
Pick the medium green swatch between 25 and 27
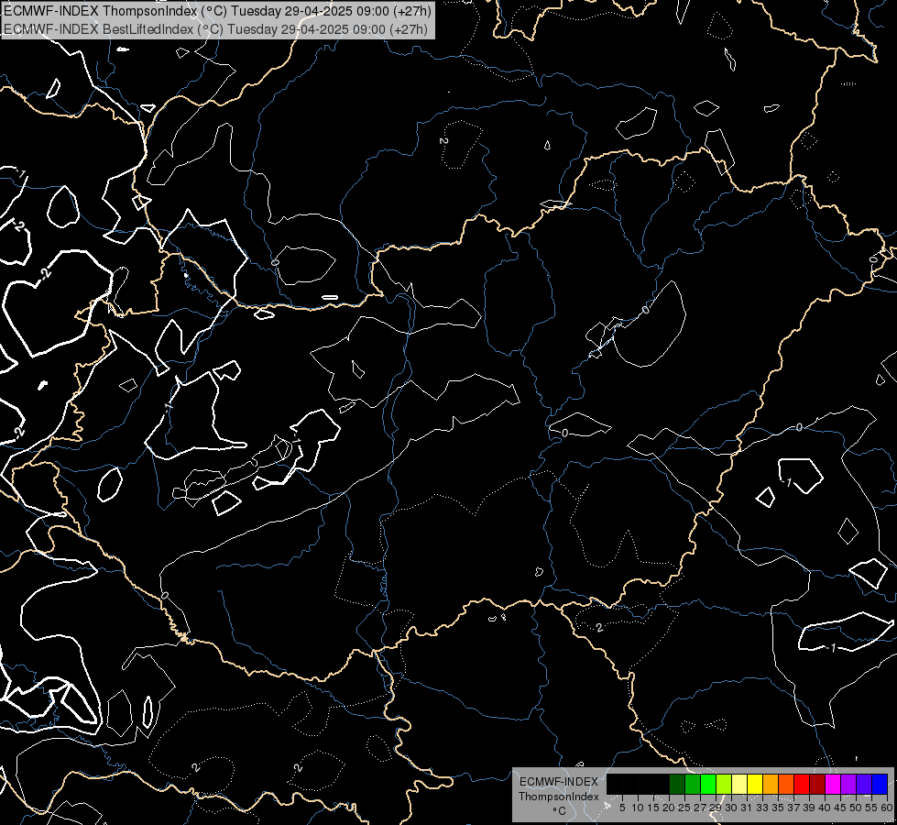[x=692, y=784]
